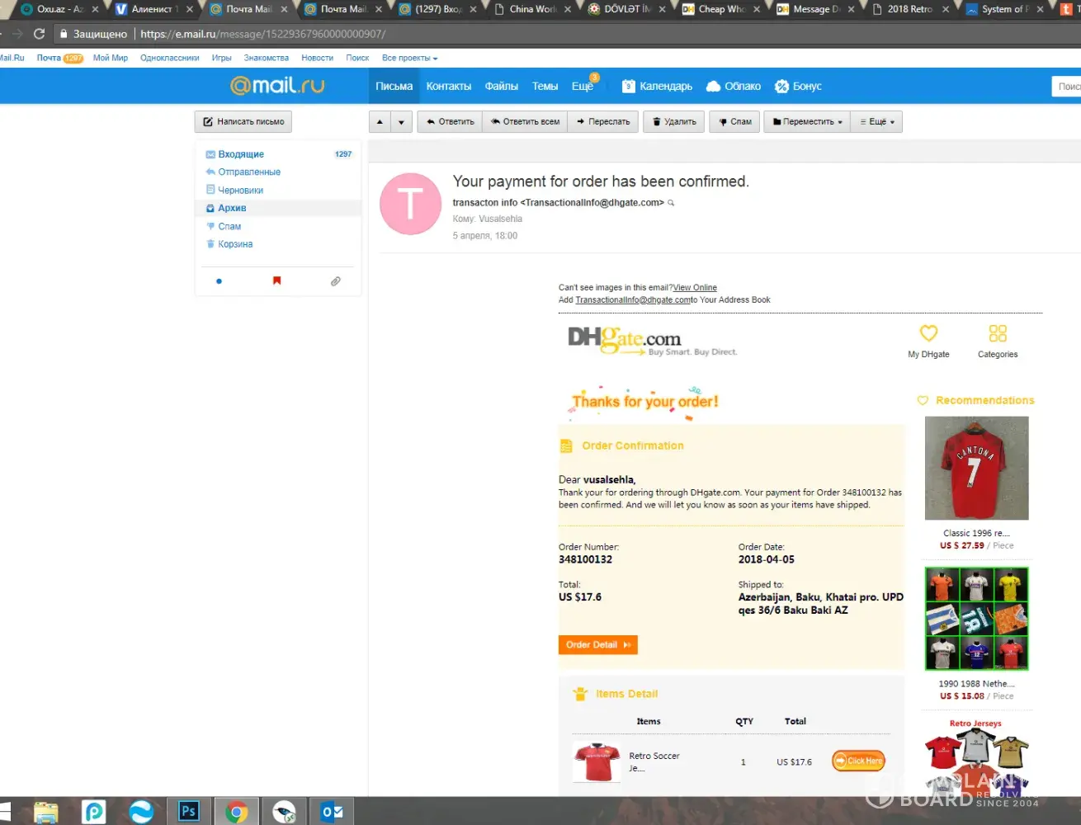Click the Calendar icon in the header
The image size is (1081, 825).
point(628,87)
